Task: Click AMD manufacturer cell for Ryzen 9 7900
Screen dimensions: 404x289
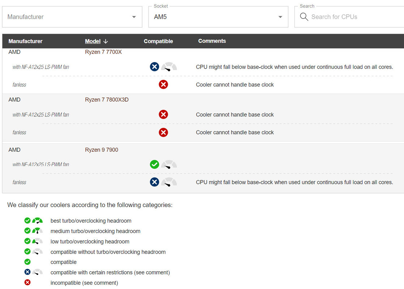Action: tap(14, 150)
